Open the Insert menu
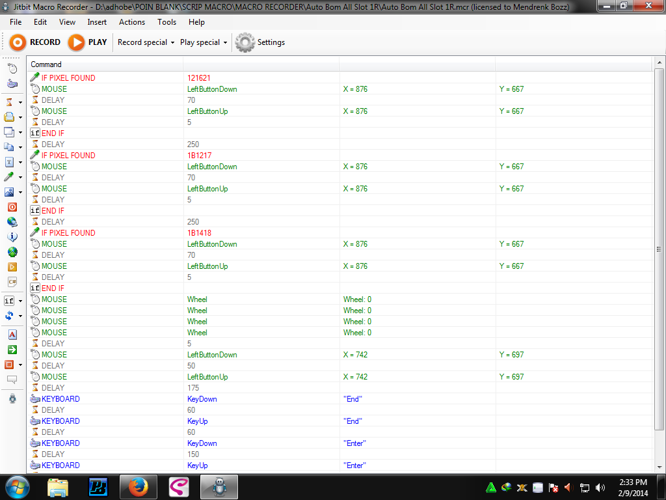Viewport: 666px width, 500px height. pyautogui.click(x=97, y=22)
